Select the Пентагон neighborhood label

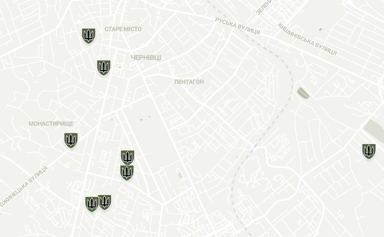click(189, 82)
